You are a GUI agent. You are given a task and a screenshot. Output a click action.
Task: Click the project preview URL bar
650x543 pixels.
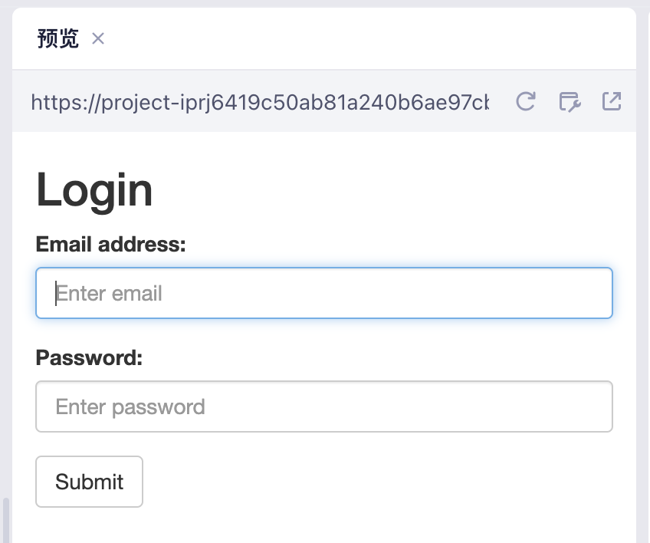[x=260, y=102]
